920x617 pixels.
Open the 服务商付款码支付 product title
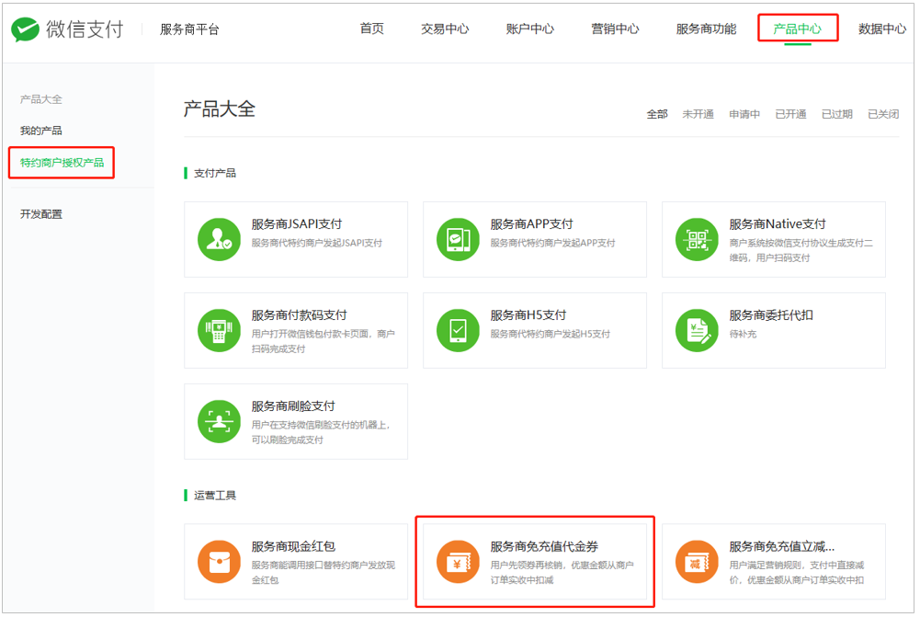(x=300, y=315)
